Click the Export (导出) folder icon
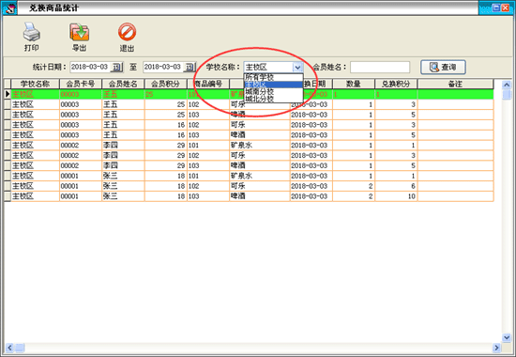Screen dimensions: 516x357 pos(80,32)
